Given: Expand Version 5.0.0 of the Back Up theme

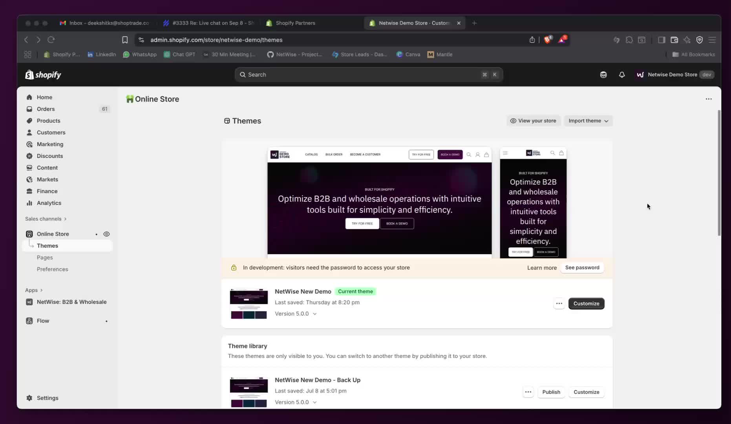Looking at the screenshot, I should tap(296, 402).
